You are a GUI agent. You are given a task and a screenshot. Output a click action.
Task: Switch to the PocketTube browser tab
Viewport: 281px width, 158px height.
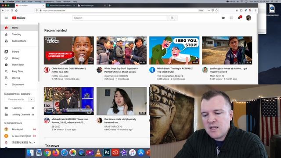[61, 6]
